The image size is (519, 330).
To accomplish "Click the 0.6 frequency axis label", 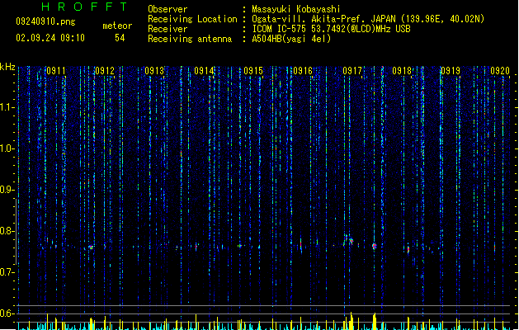I will pyautogui.click(x=7, y=313).
